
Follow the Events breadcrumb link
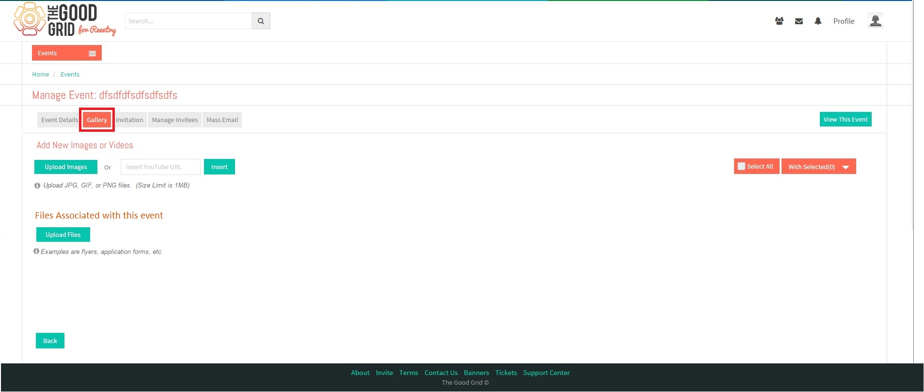70,74
